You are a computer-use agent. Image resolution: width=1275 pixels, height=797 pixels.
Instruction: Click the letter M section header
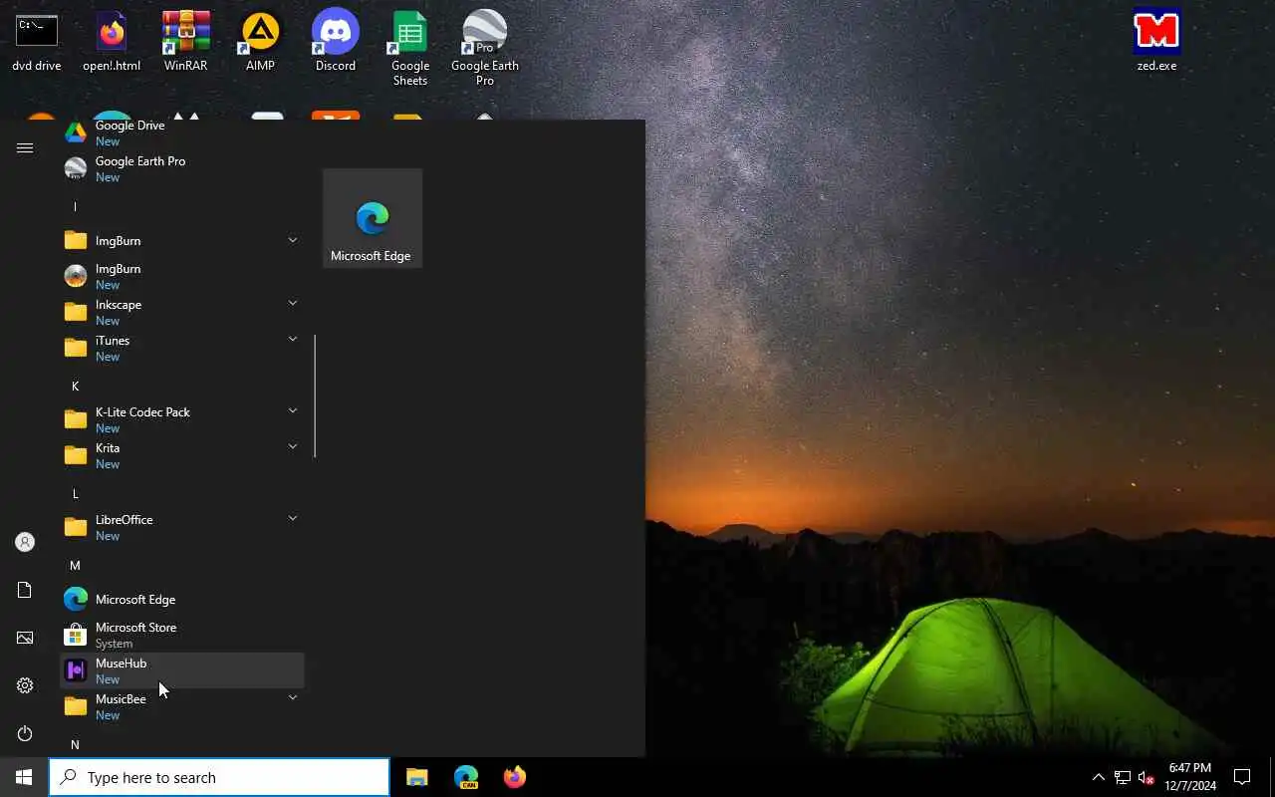[75, 565]
